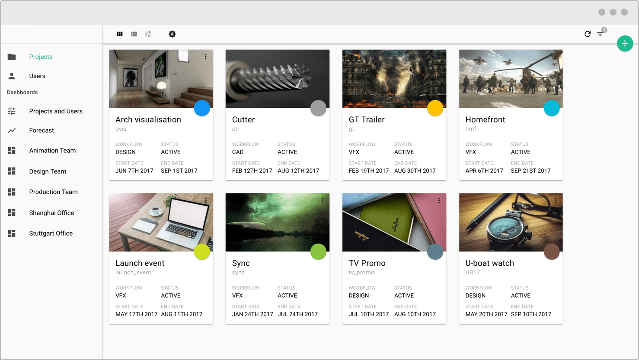The height and width of the screenshot is (360, 639).
Task: Click slate color circle on TV Promo
Action: [435, 252]
